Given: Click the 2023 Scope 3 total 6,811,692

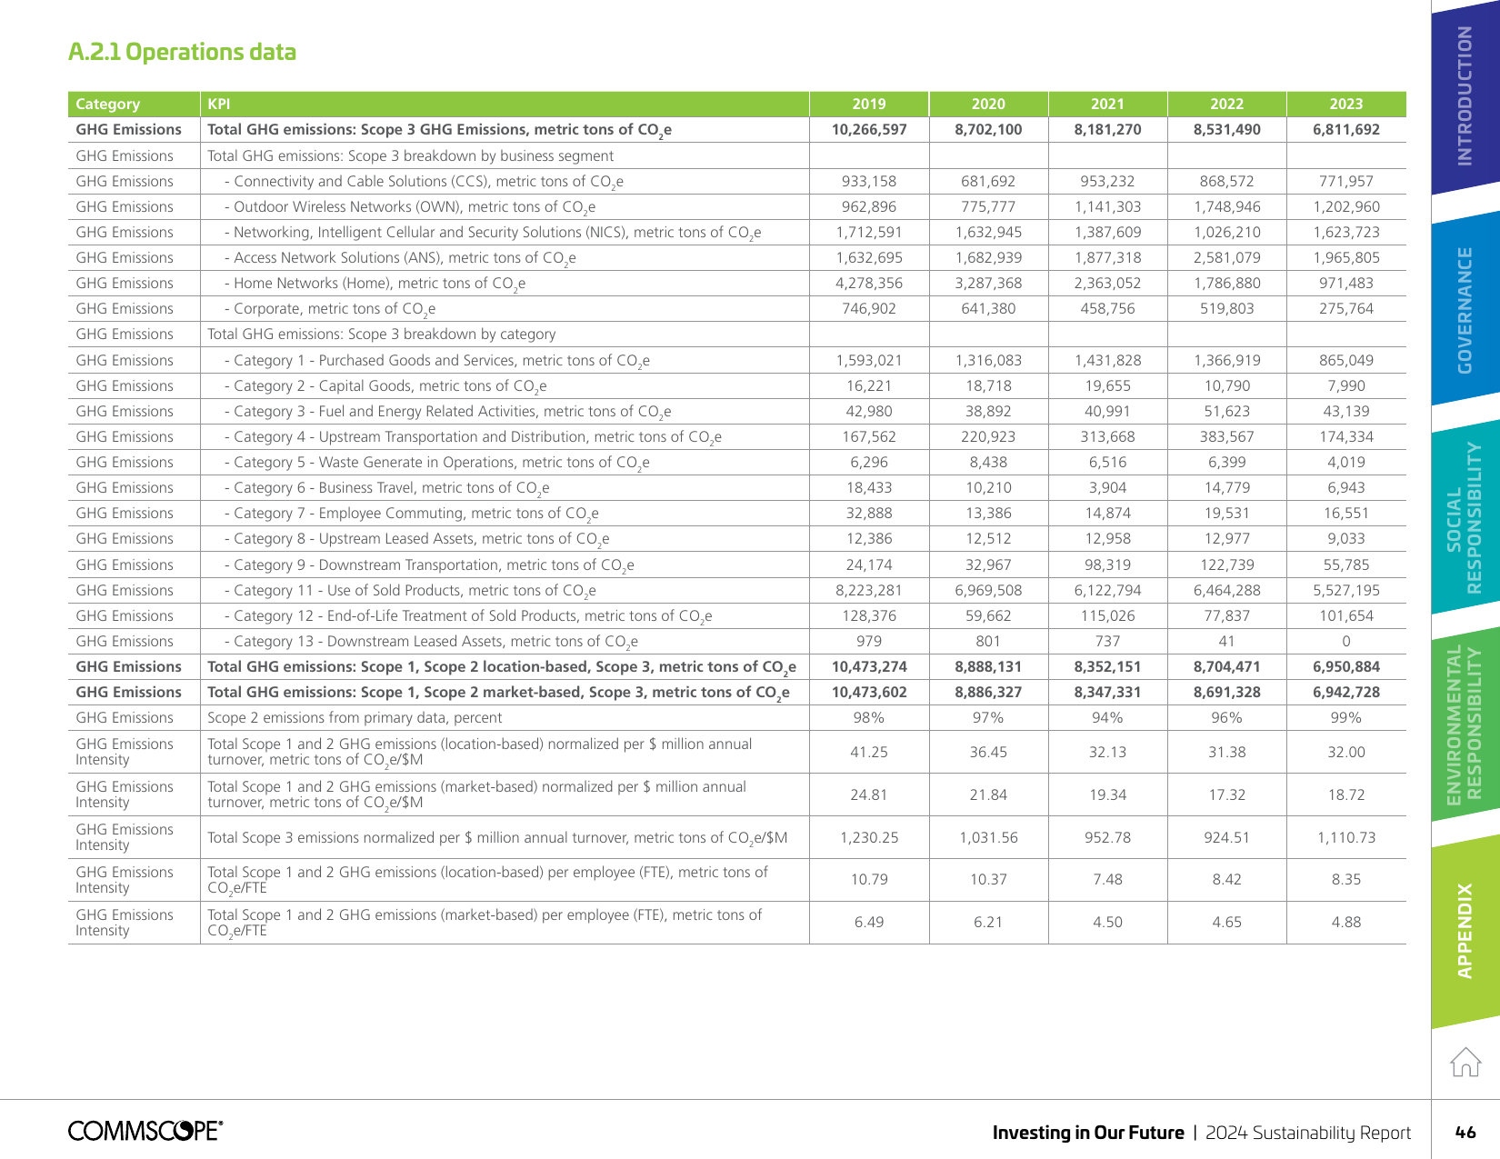Looking at the screenshot, I should (1346, 129).
